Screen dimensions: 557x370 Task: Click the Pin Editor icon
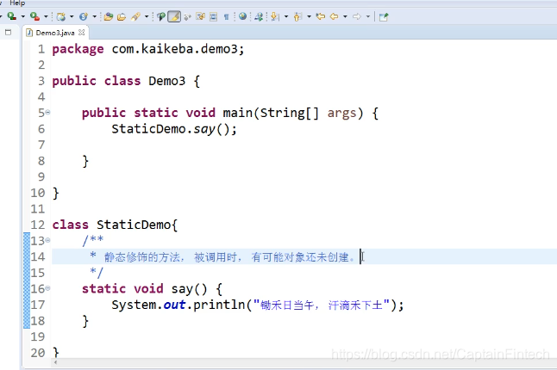pos(384,16)
